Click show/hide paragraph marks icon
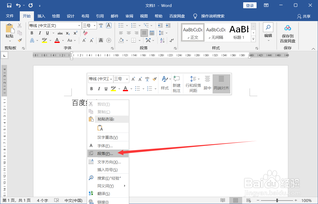This screenshot has width=318, height=204. click(x=172, y=40)
